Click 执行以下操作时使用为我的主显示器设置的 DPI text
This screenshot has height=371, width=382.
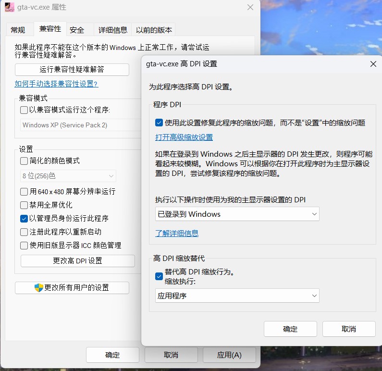click(x=230, y=200)
